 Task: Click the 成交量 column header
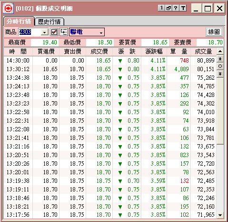point(203,52)
